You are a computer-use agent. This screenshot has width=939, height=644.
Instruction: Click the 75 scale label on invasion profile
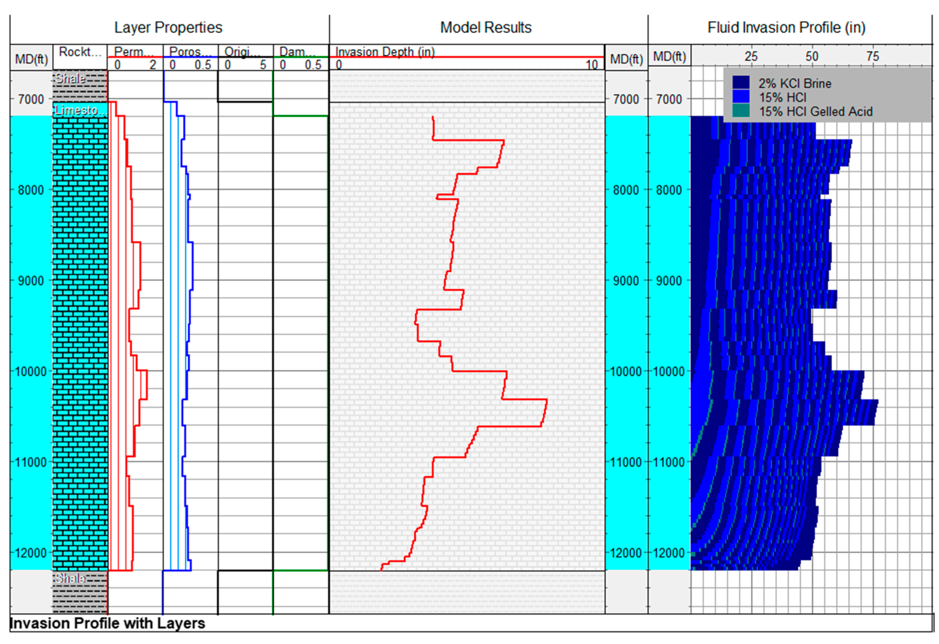pyautogui.click(x=872, y=56)
